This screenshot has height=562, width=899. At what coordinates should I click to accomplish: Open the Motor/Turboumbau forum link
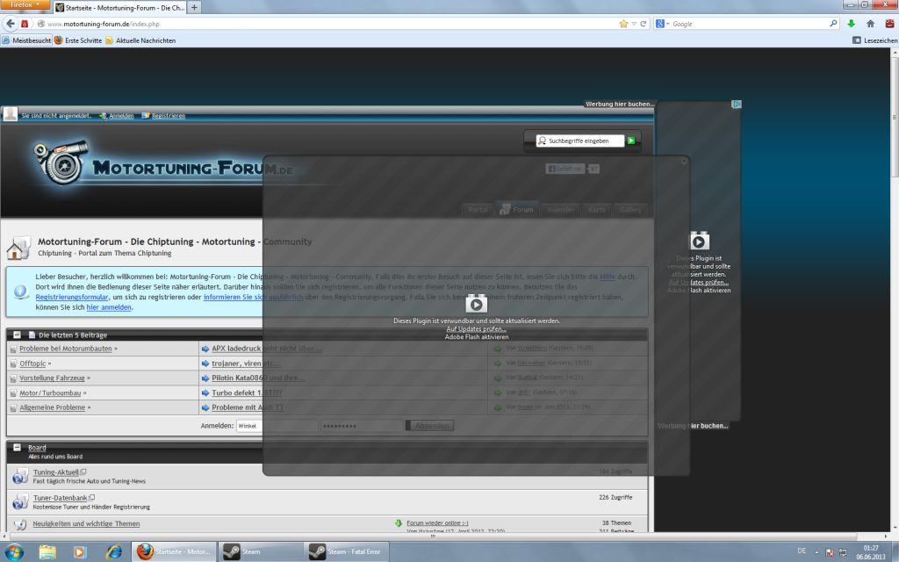50,393
